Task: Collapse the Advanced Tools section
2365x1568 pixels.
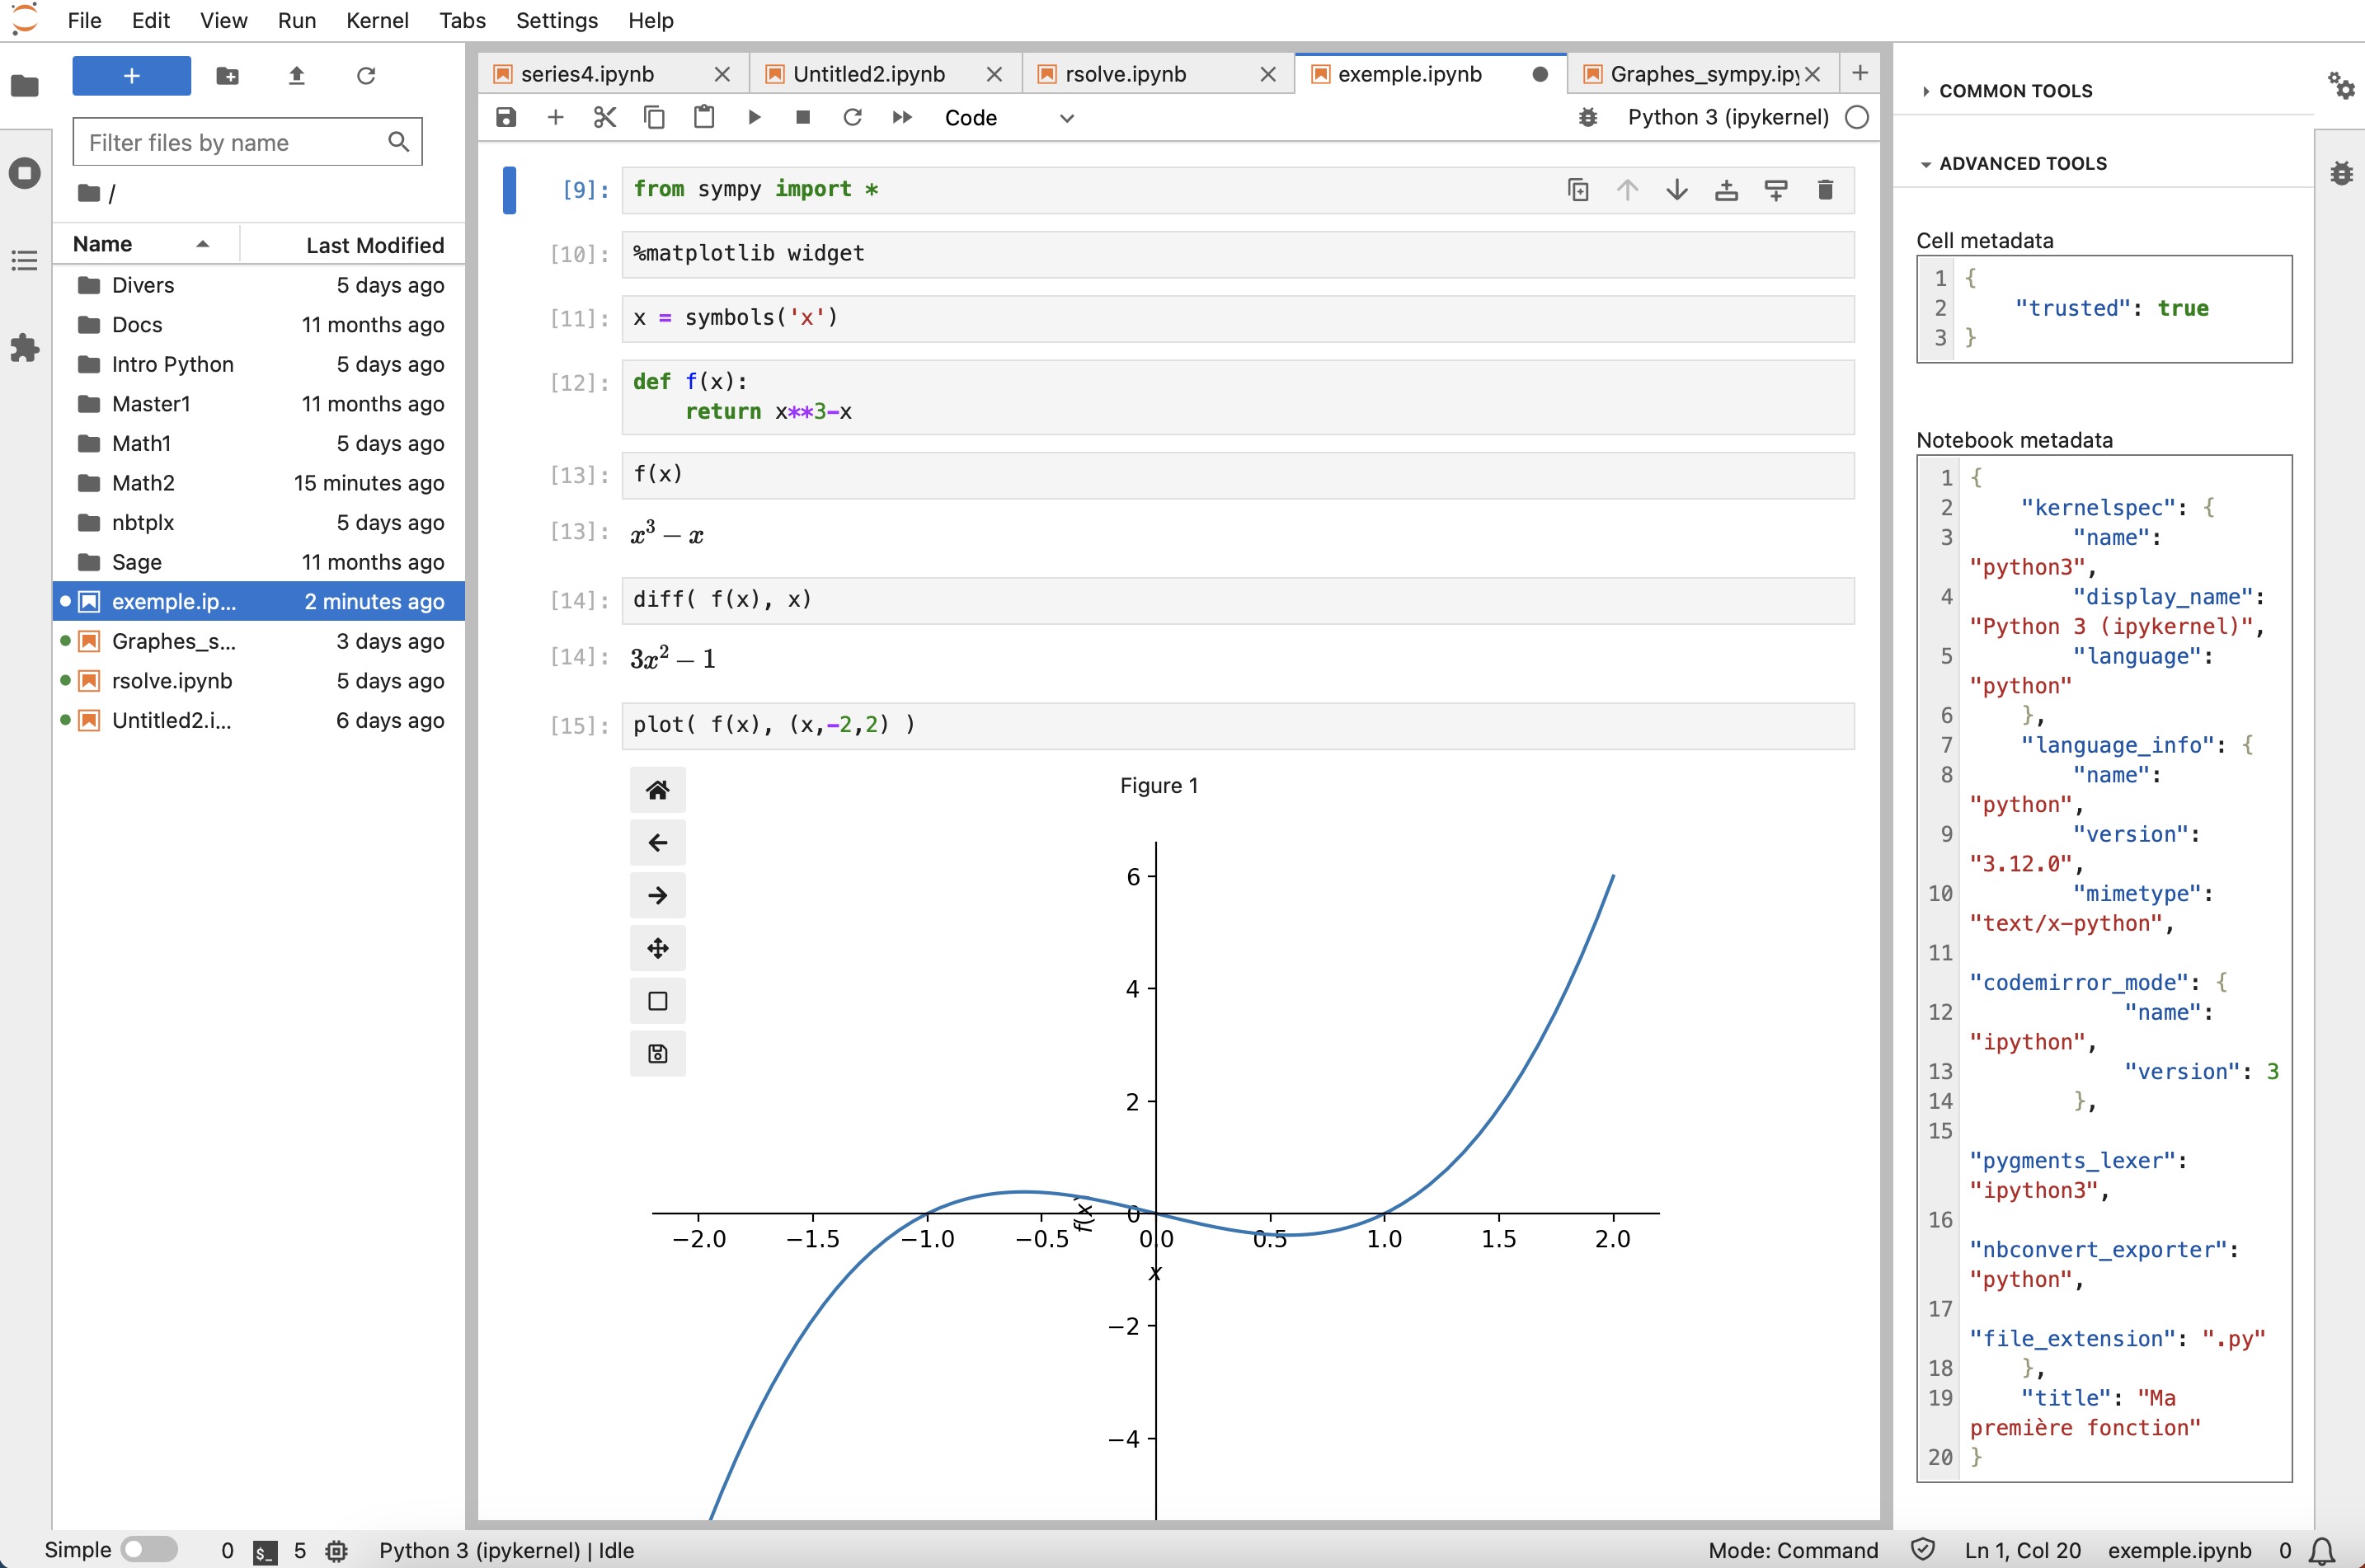Action: (2021, 163)
